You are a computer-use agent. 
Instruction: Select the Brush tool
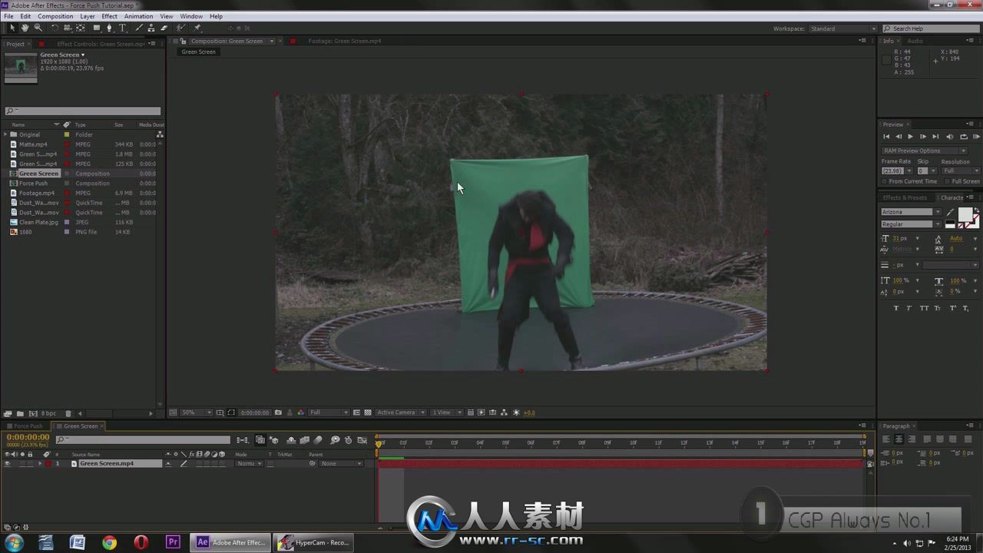139,28
